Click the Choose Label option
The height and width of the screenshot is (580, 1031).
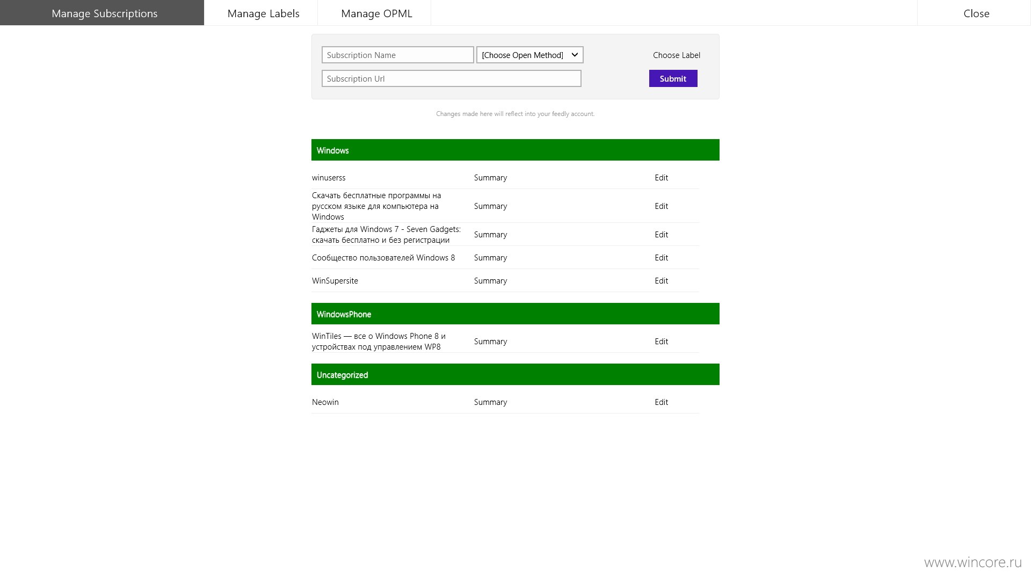pos(677,55)
